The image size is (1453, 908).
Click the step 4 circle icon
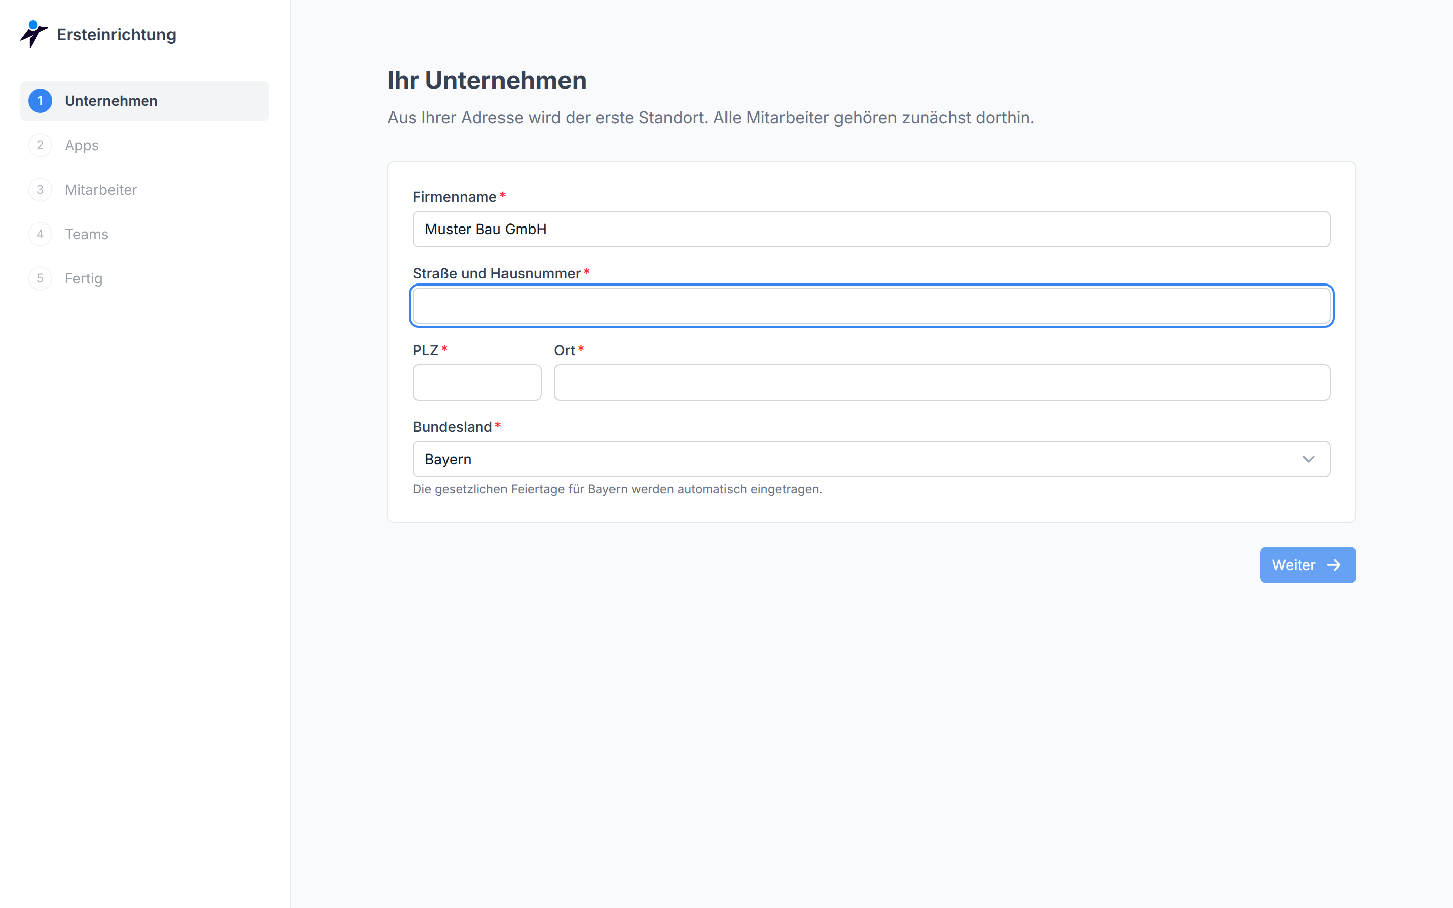tap(40, 234)
